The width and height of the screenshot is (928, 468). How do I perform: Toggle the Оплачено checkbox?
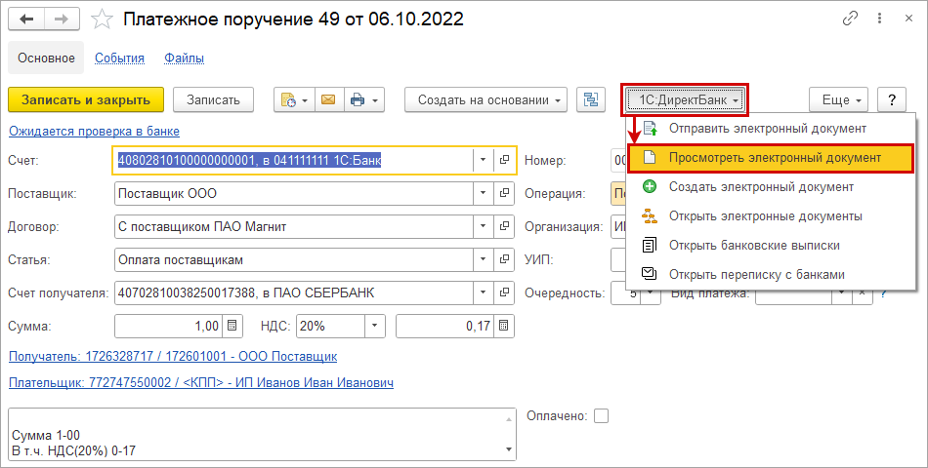click(x=601, y=416)
